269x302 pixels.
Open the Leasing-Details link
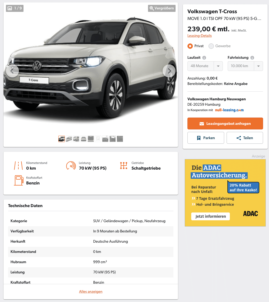pos(200,36)
